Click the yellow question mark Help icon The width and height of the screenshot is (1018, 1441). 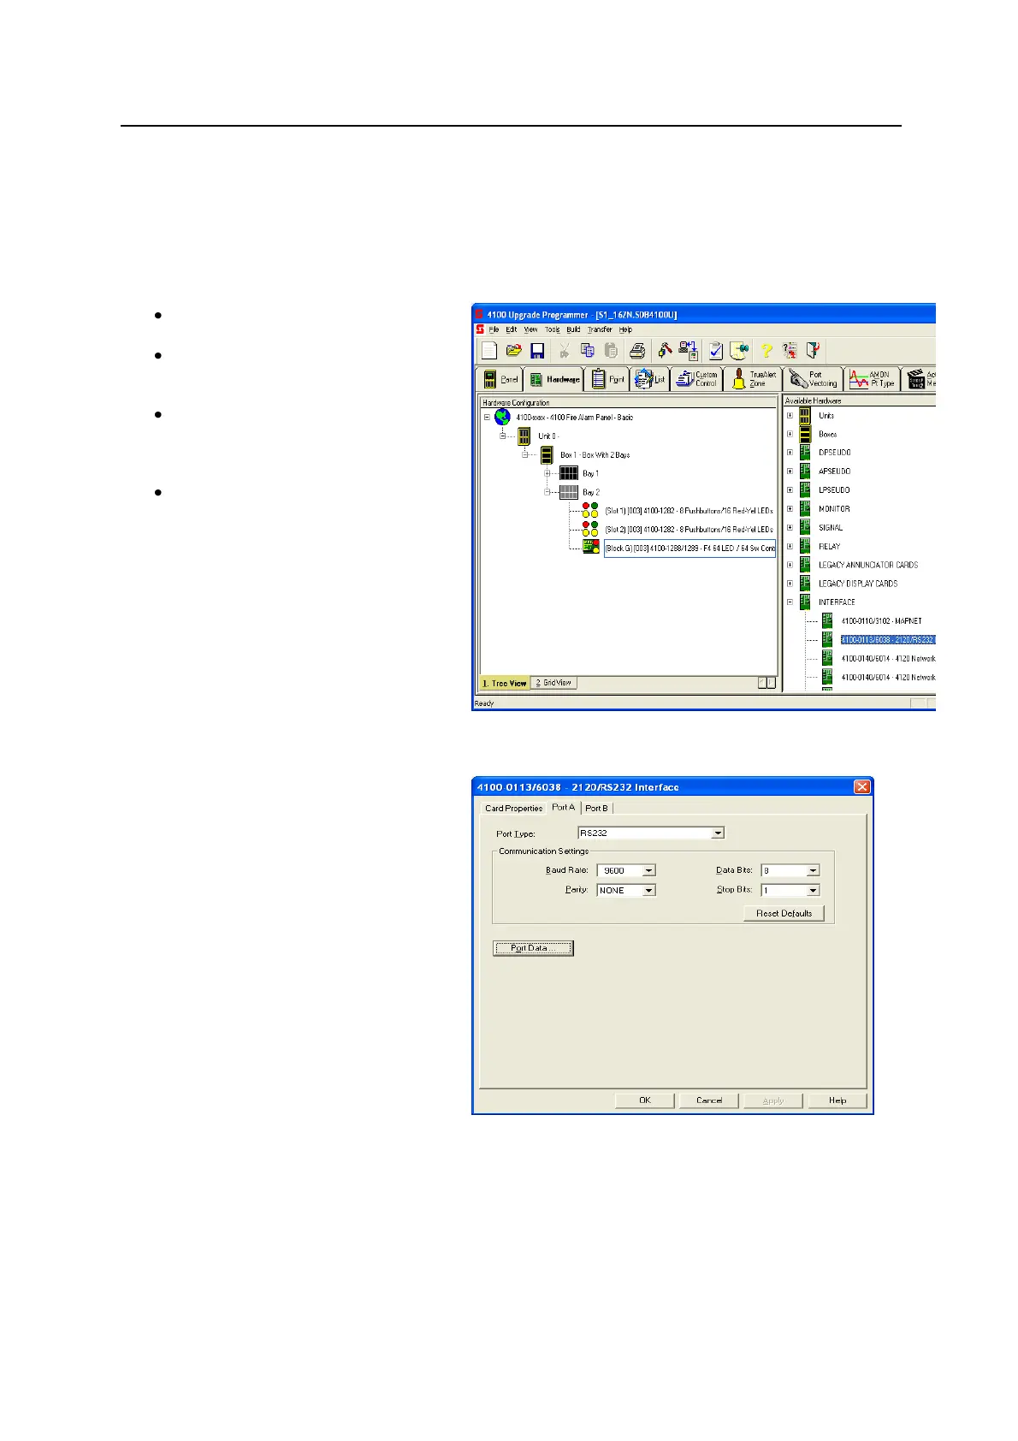click(766, 350)
